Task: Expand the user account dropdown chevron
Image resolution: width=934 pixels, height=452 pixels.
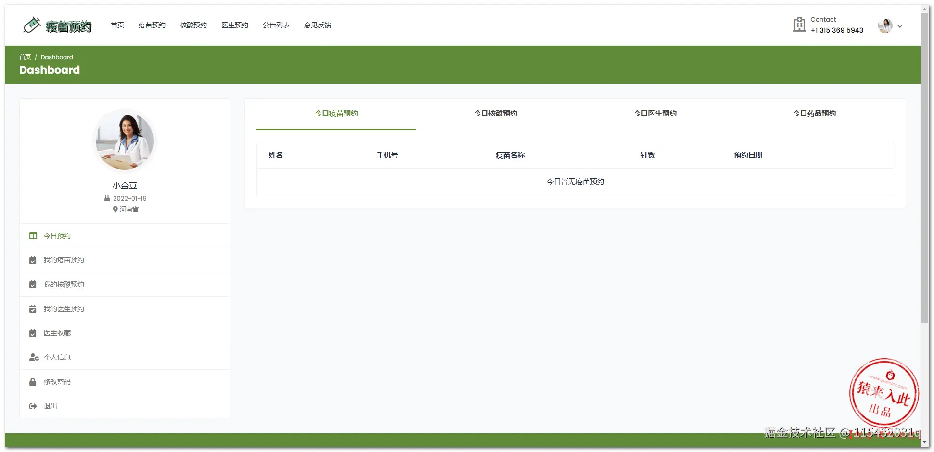Action: [x=900, y=26]
